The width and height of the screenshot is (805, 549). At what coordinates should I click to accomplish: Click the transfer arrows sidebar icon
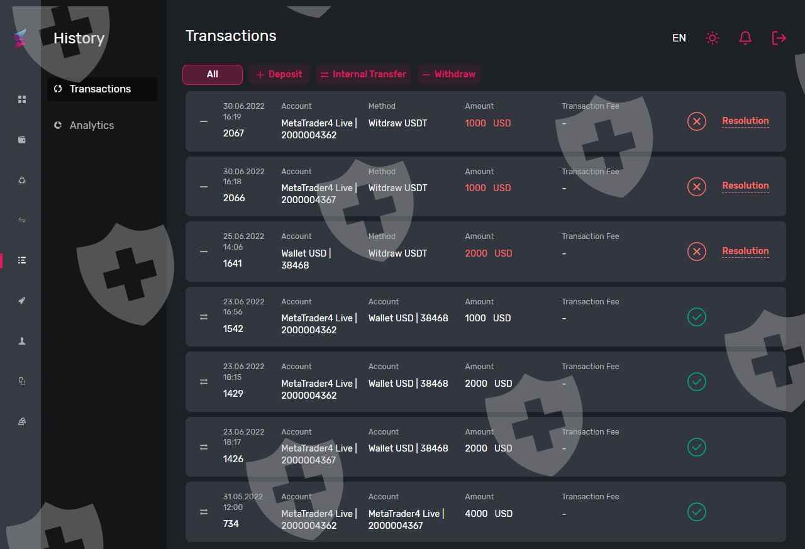click(22, 220)
